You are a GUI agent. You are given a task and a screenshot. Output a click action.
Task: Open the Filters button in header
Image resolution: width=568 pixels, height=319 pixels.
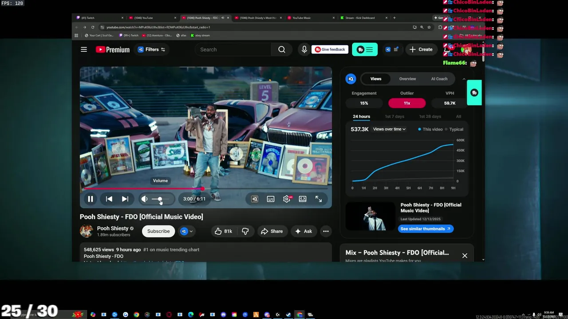click(151, 50)
